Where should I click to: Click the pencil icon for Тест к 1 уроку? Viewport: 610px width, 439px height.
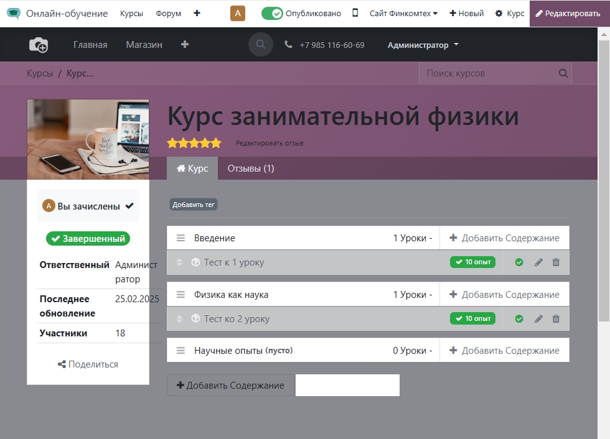coord(538,262)
